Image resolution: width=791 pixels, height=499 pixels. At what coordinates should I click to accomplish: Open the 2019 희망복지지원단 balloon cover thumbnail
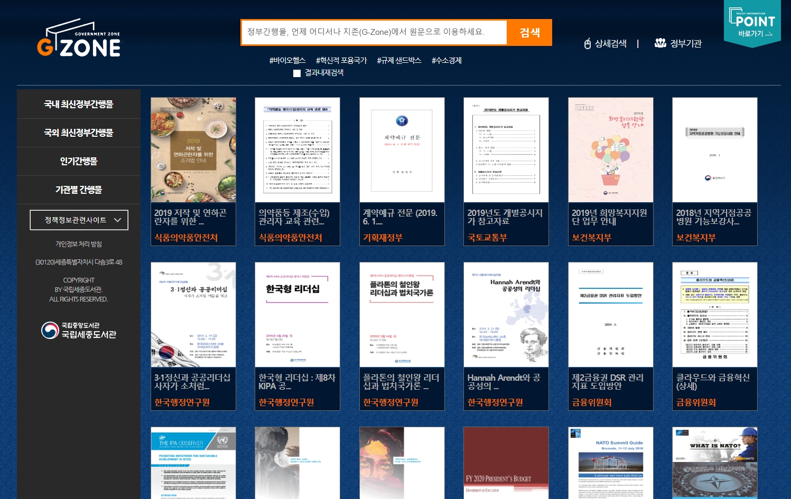pos(610,150)
